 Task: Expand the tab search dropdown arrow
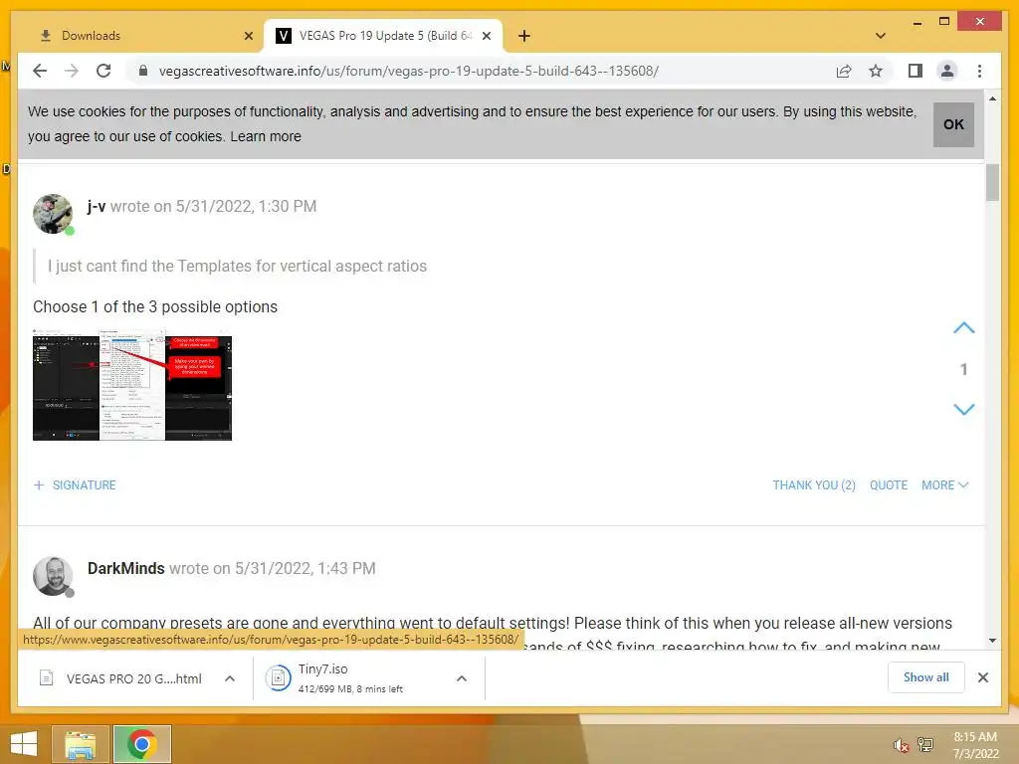(x=881, y=36)
